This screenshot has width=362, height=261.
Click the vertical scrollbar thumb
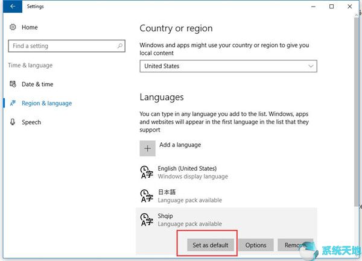pos(357,111)
